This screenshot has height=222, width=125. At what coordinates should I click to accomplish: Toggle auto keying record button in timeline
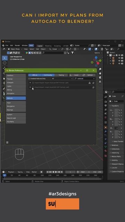(41, 172)
